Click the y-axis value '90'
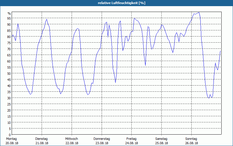233x146 pixels. [x=9, y=25]
